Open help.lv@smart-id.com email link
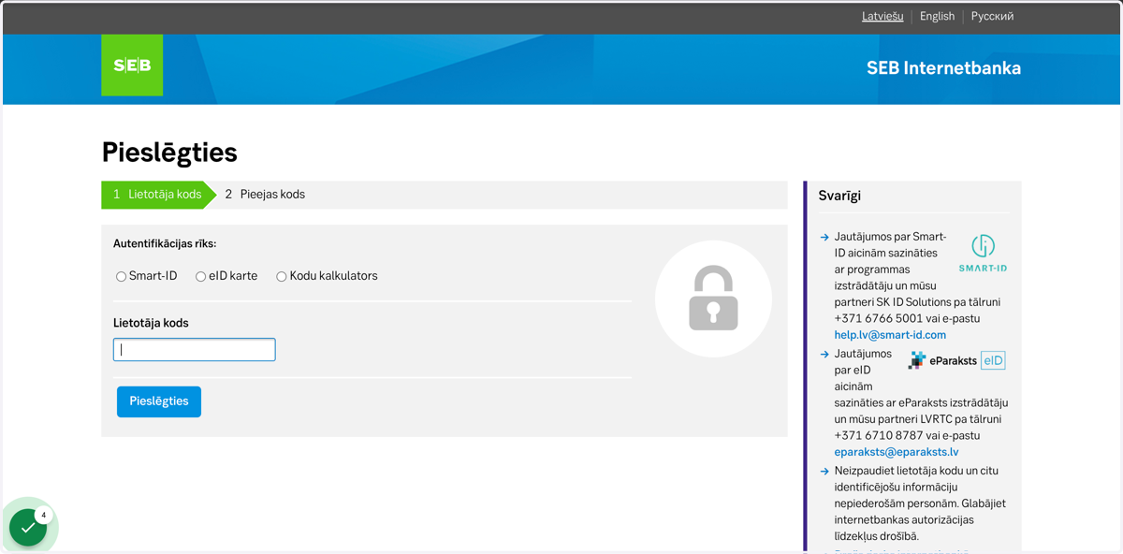This screenshot has height=554, width=1123. pos(890,335)
